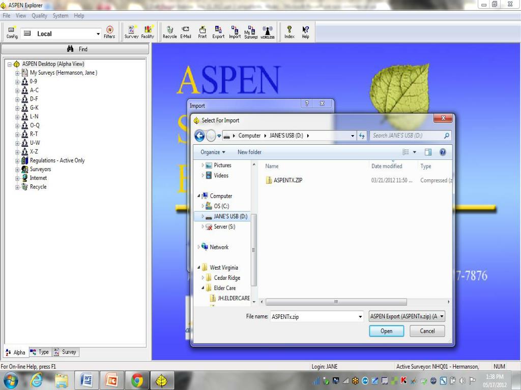This screenshot has height=390, width=521.
Task: Open Internet Explorer from taskbar
Action: (x=36, y=380)
